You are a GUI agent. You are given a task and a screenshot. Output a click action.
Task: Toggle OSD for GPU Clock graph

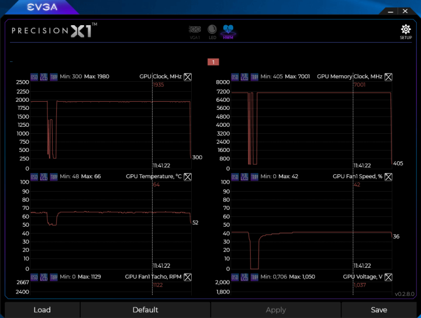(34, 77)
